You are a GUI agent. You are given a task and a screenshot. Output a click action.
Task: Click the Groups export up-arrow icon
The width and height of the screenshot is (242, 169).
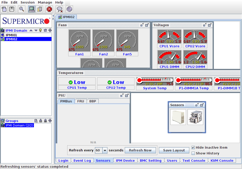tap(45, 121)
